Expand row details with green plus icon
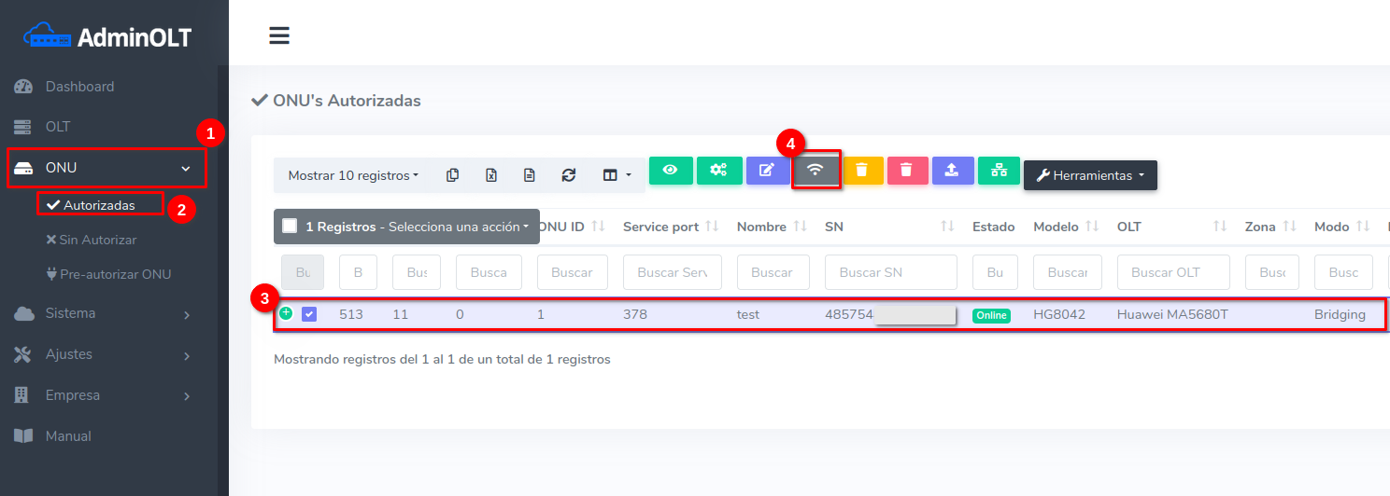The width and height of the screenshot is (1390, 496). pos(286,313)
